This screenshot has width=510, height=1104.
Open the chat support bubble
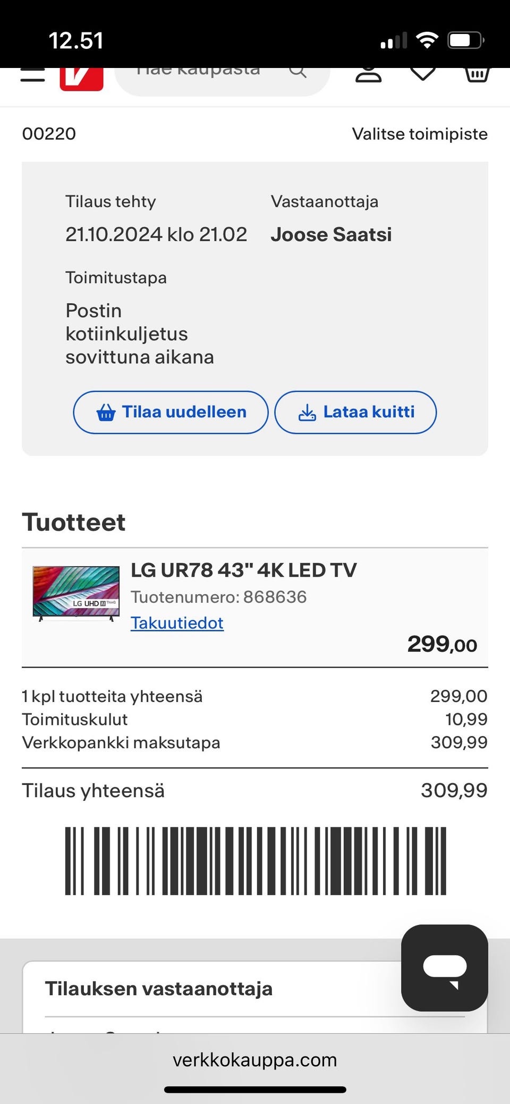(444, 967)
